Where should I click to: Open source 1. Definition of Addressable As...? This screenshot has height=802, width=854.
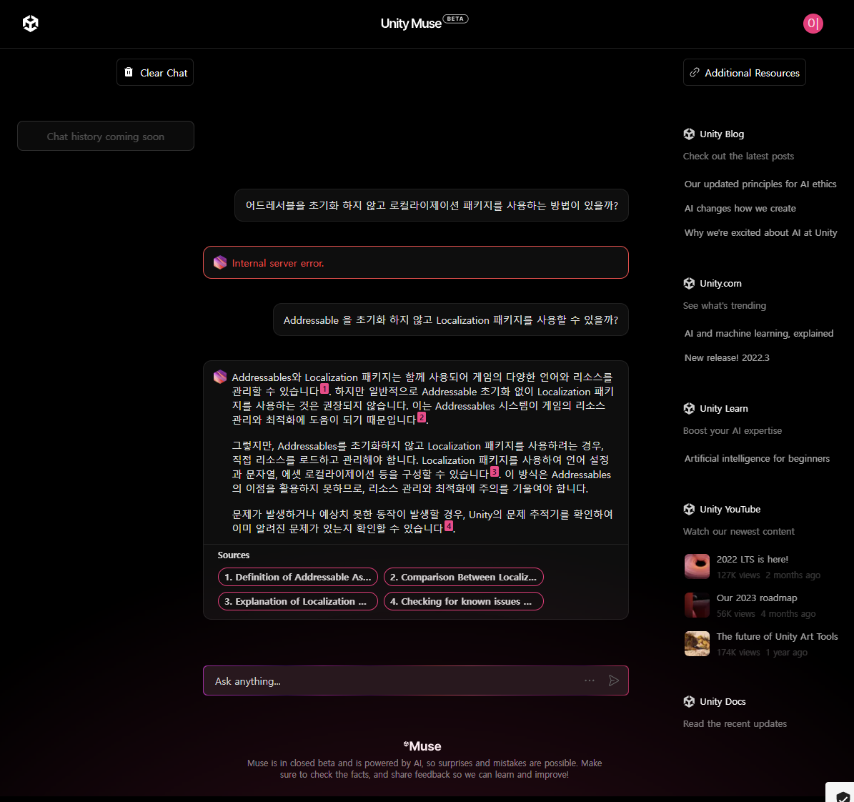[298, 577]
